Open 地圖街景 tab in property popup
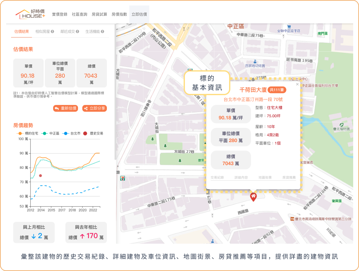 [x=265, y=177]
